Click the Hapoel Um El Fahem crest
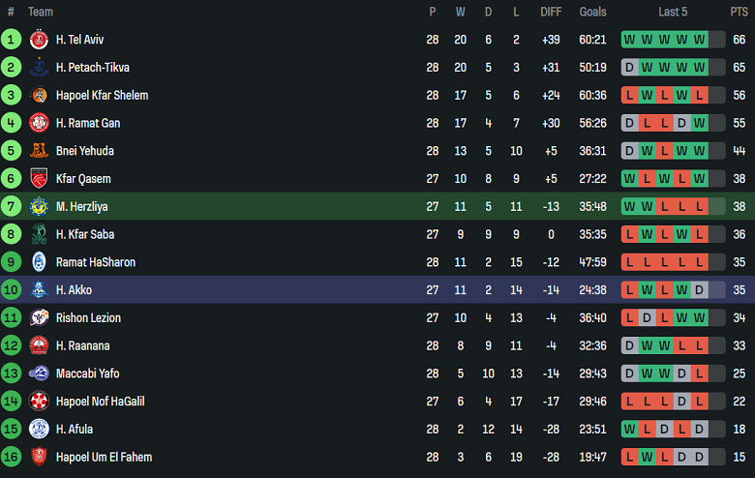This screenshot has height=478, width=755. 39,457
